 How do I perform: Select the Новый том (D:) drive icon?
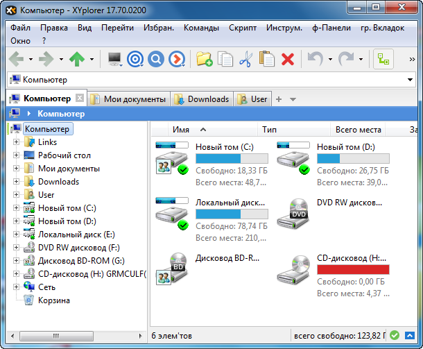[x=293, y=158]
